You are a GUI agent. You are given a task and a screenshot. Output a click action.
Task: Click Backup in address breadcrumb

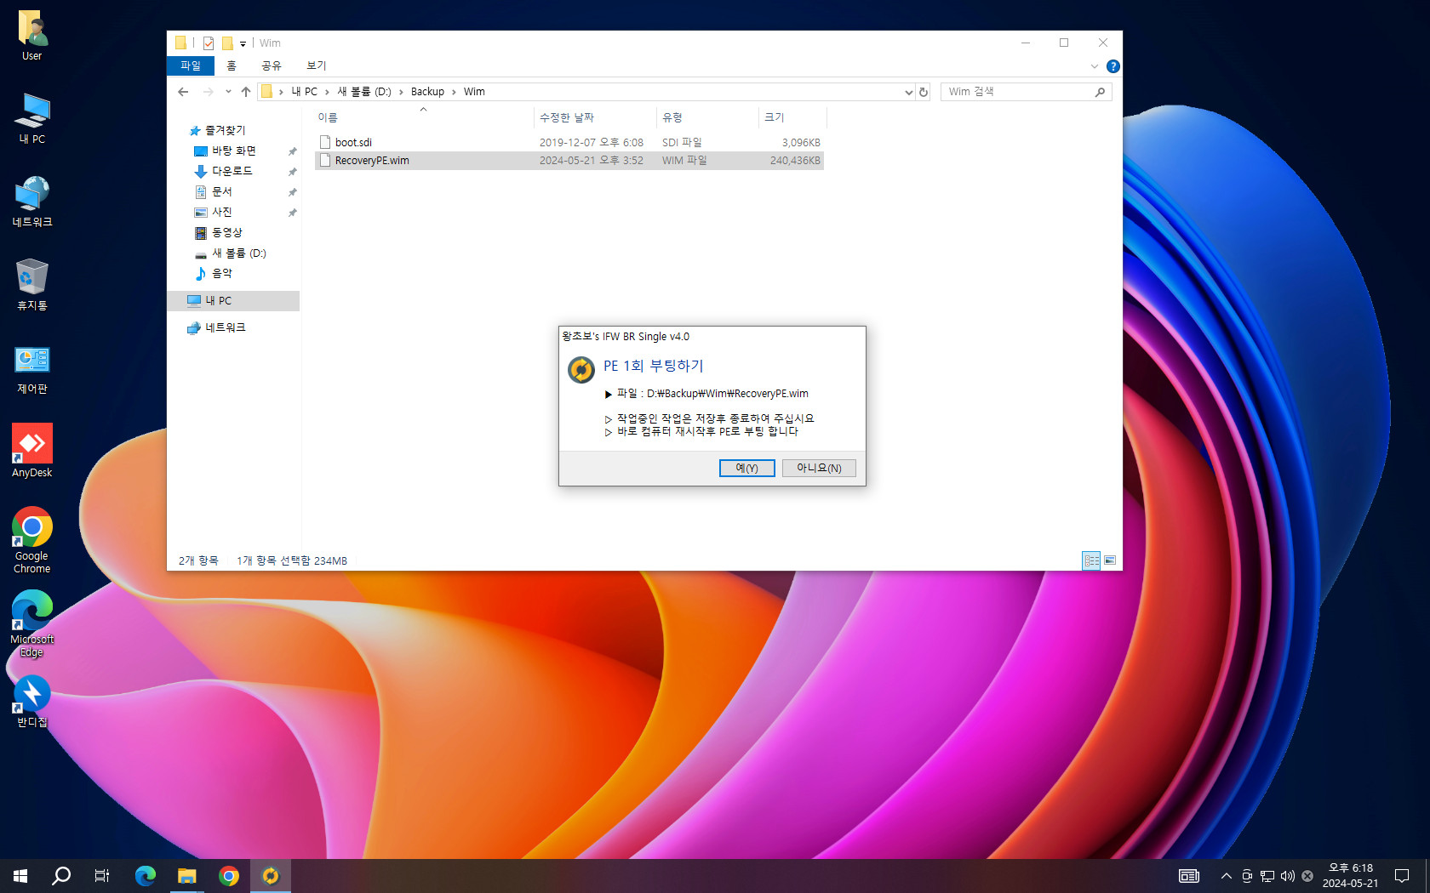(x=427, y=92)
